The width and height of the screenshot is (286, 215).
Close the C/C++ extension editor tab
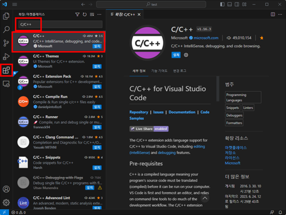[139, 14]
